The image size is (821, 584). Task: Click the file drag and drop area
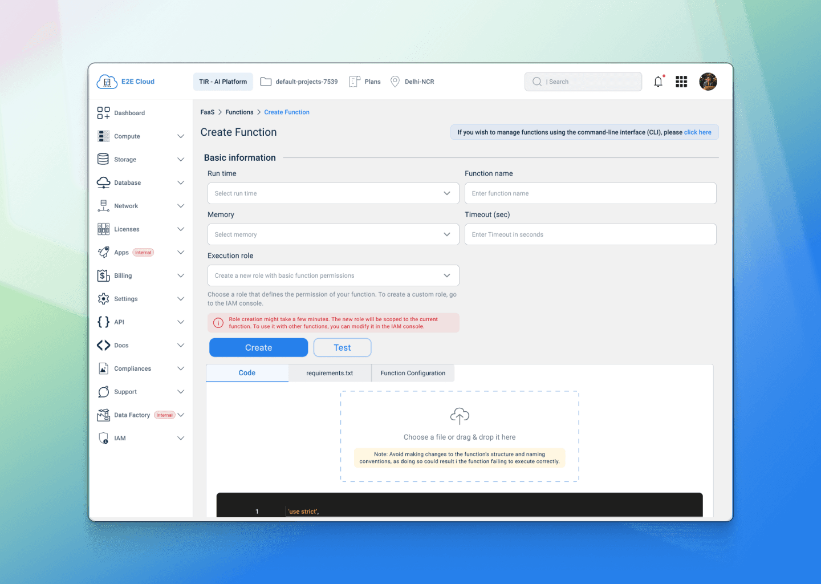(x=460, y=436)
